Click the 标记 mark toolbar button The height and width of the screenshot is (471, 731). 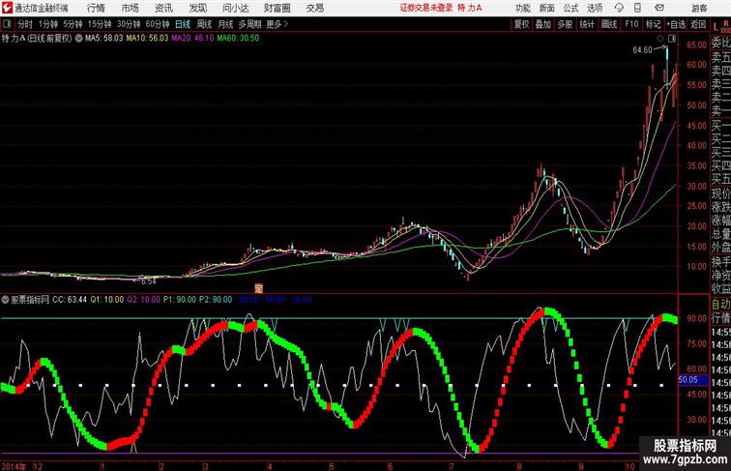tap(653, 24)
